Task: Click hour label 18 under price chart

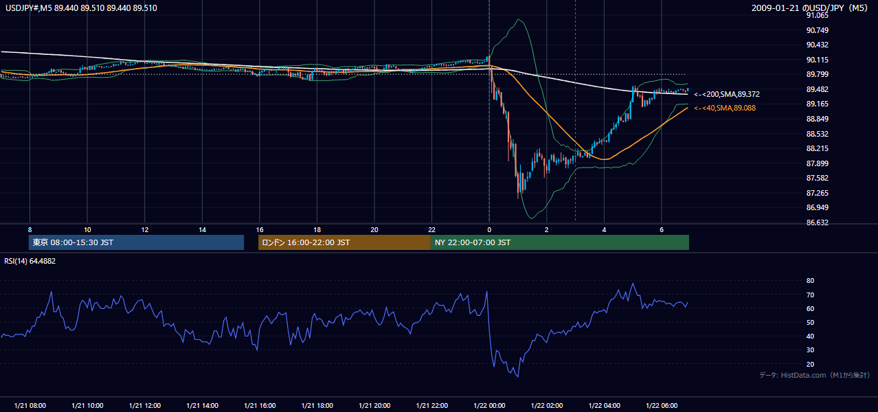Action: [x=317, y=229]
